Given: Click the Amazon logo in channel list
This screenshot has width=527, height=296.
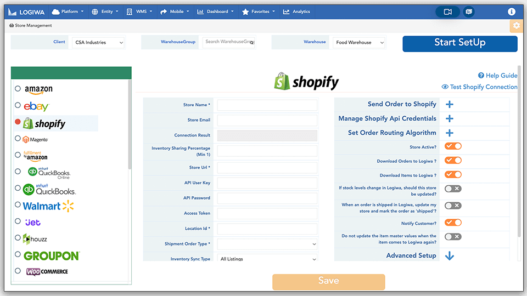Looking at the screenshot, I should [x=38, y=89].
